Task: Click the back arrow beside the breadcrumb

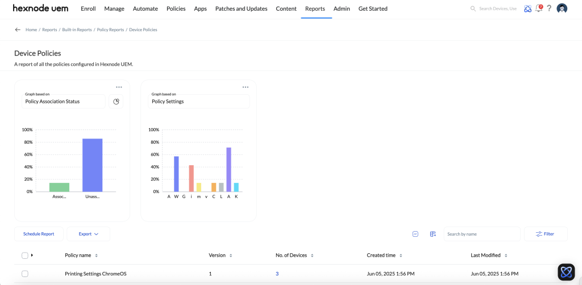Action: [18, 30]
